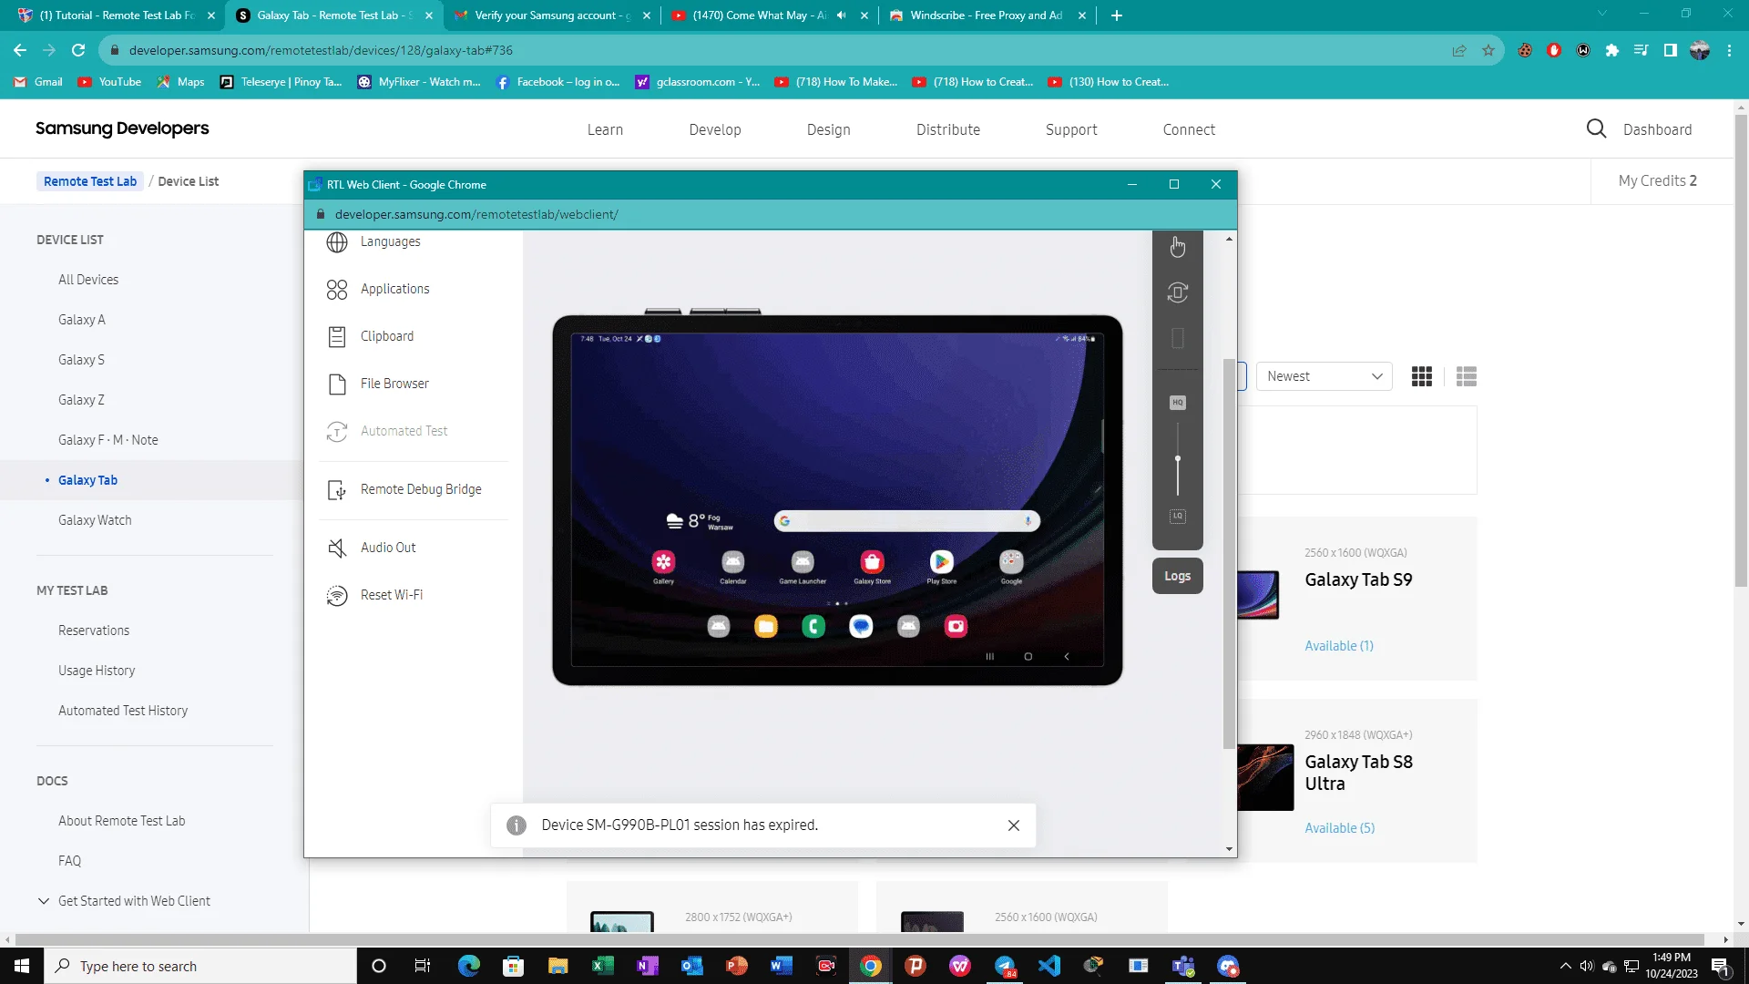
Task: Click Available (1) for Galaxy Tab S9
Action: (1339, 646)
